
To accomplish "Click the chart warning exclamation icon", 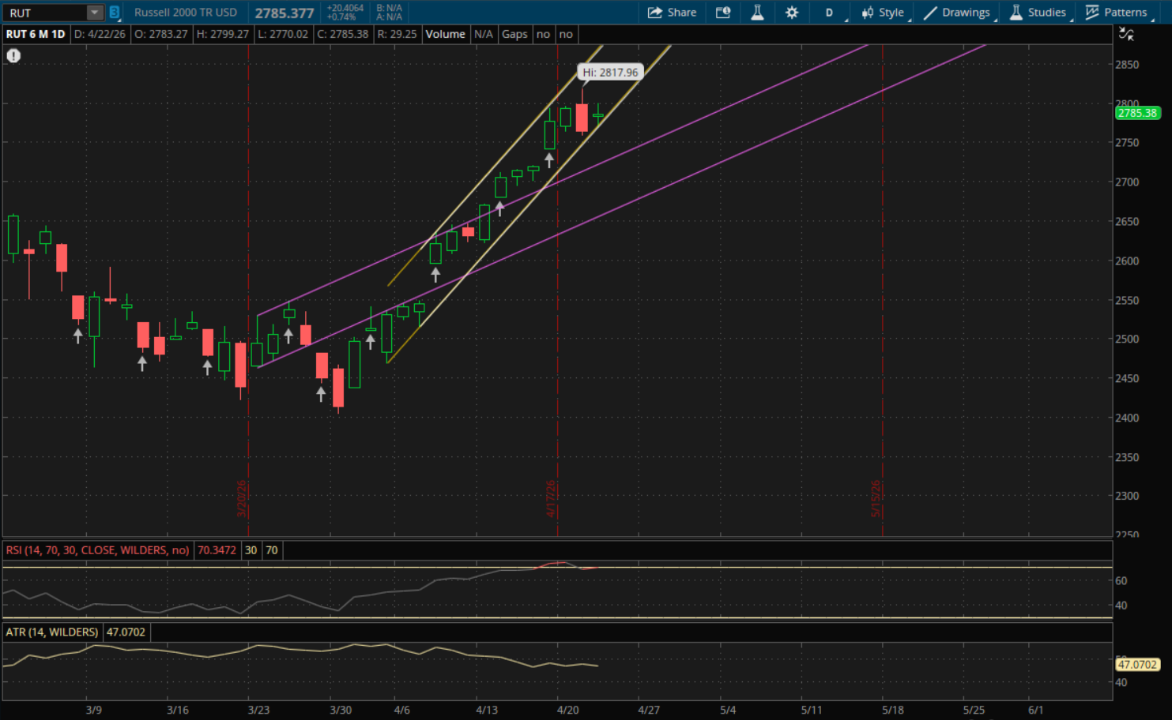I will pyautogui.click(x=13, y=55).
